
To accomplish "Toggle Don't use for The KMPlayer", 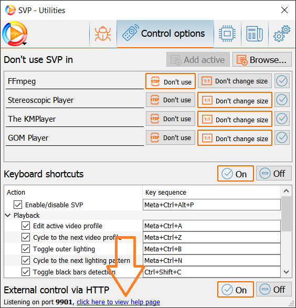I will (171, 119).
